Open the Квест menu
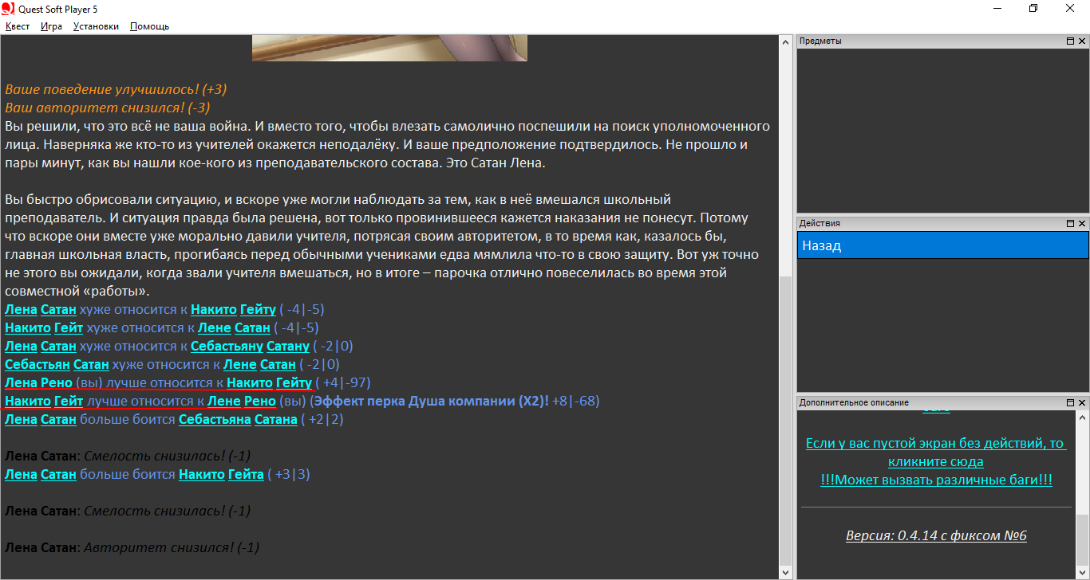Screen dimensions: 1090x580 pyautogui.click(x=18, y=26)
